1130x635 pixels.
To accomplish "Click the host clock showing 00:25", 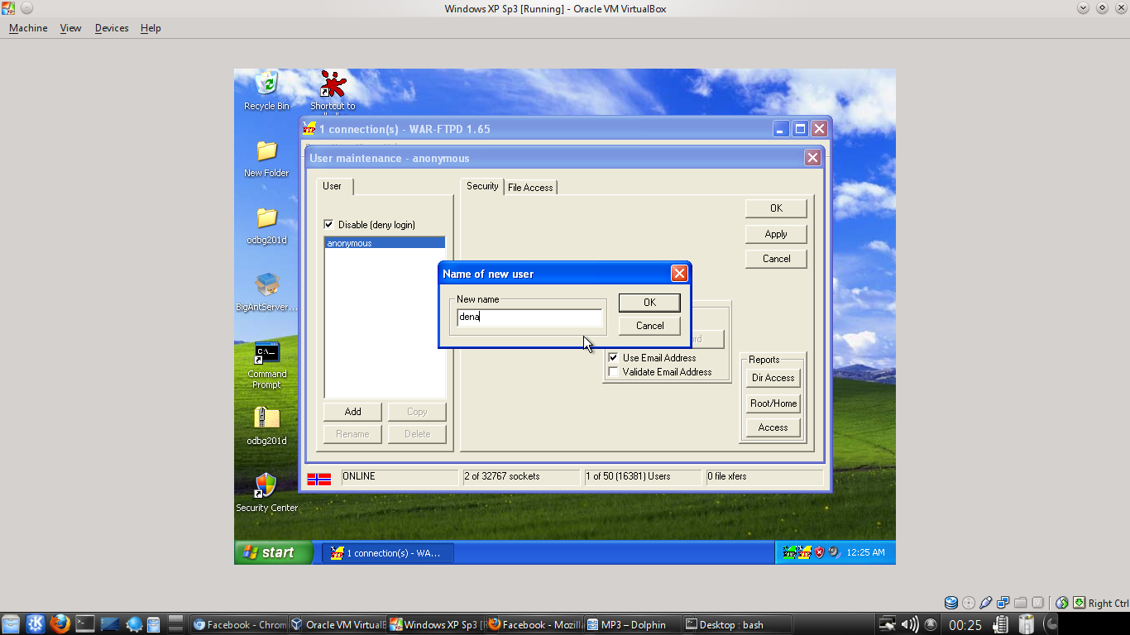I will (965, 625).
